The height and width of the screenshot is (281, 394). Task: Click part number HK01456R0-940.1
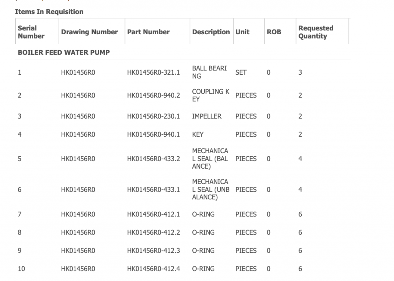(x=154, y=134)
